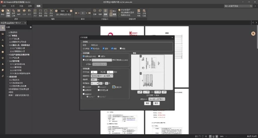
Task: Open the tag sidebar panel icon
Action: 3,46
